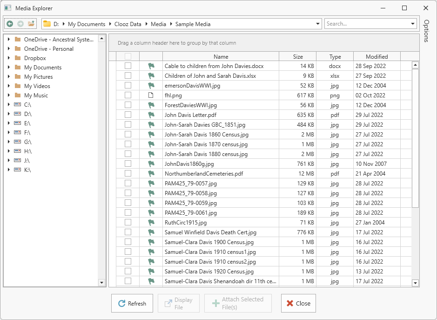Click the green flag icon beside RuthCirc1915.jpg
The width and height of the screenshot is (437, 320).
click(x=151, y=223)
